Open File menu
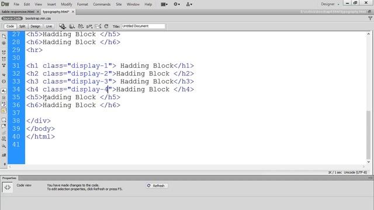This screenshot has width=374, height=210. [x=16, y=4]
